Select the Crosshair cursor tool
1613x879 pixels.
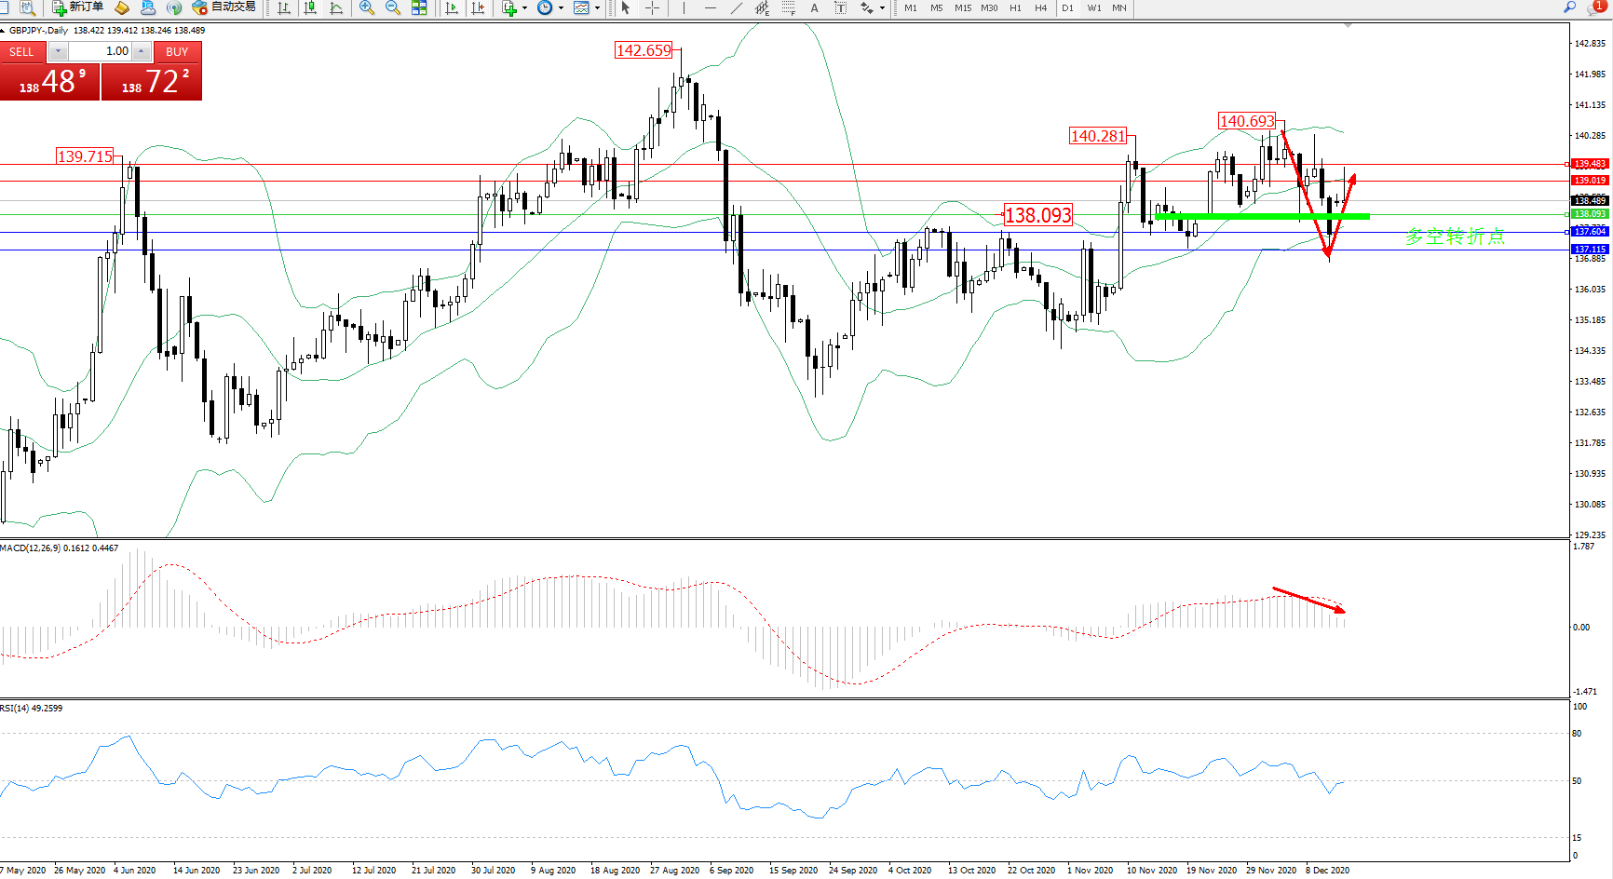(652, 7)
